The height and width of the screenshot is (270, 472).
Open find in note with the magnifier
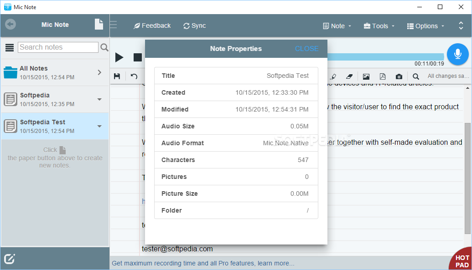tap(416, 76)
